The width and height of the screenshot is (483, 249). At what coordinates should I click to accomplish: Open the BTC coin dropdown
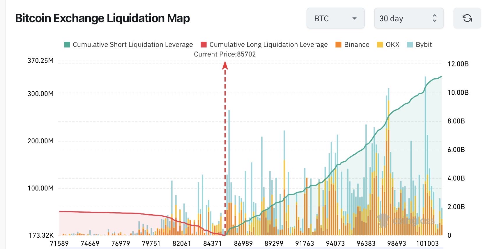[335, 18]
